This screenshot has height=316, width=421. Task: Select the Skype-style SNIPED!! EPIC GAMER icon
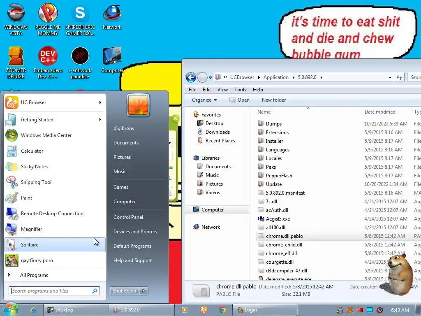click(80, 19)
